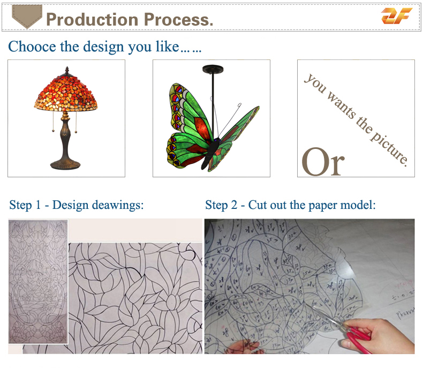This screenshot has width=423, height=368.
Task: Select the 'Or you wants the picture' box
Action: point(356,118)
